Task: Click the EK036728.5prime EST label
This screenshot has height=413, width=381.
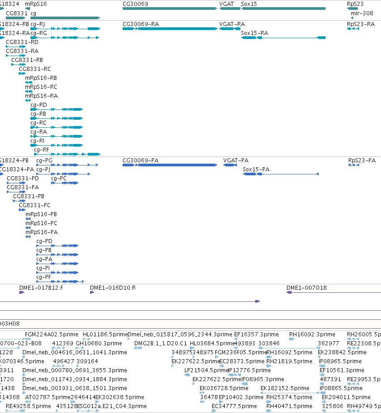Action: click(224, 388)
